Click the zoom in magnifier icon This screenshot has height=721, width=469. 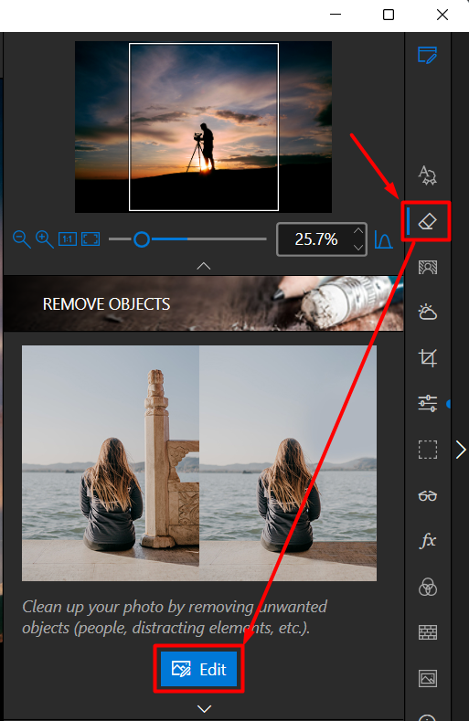(45, 239)
